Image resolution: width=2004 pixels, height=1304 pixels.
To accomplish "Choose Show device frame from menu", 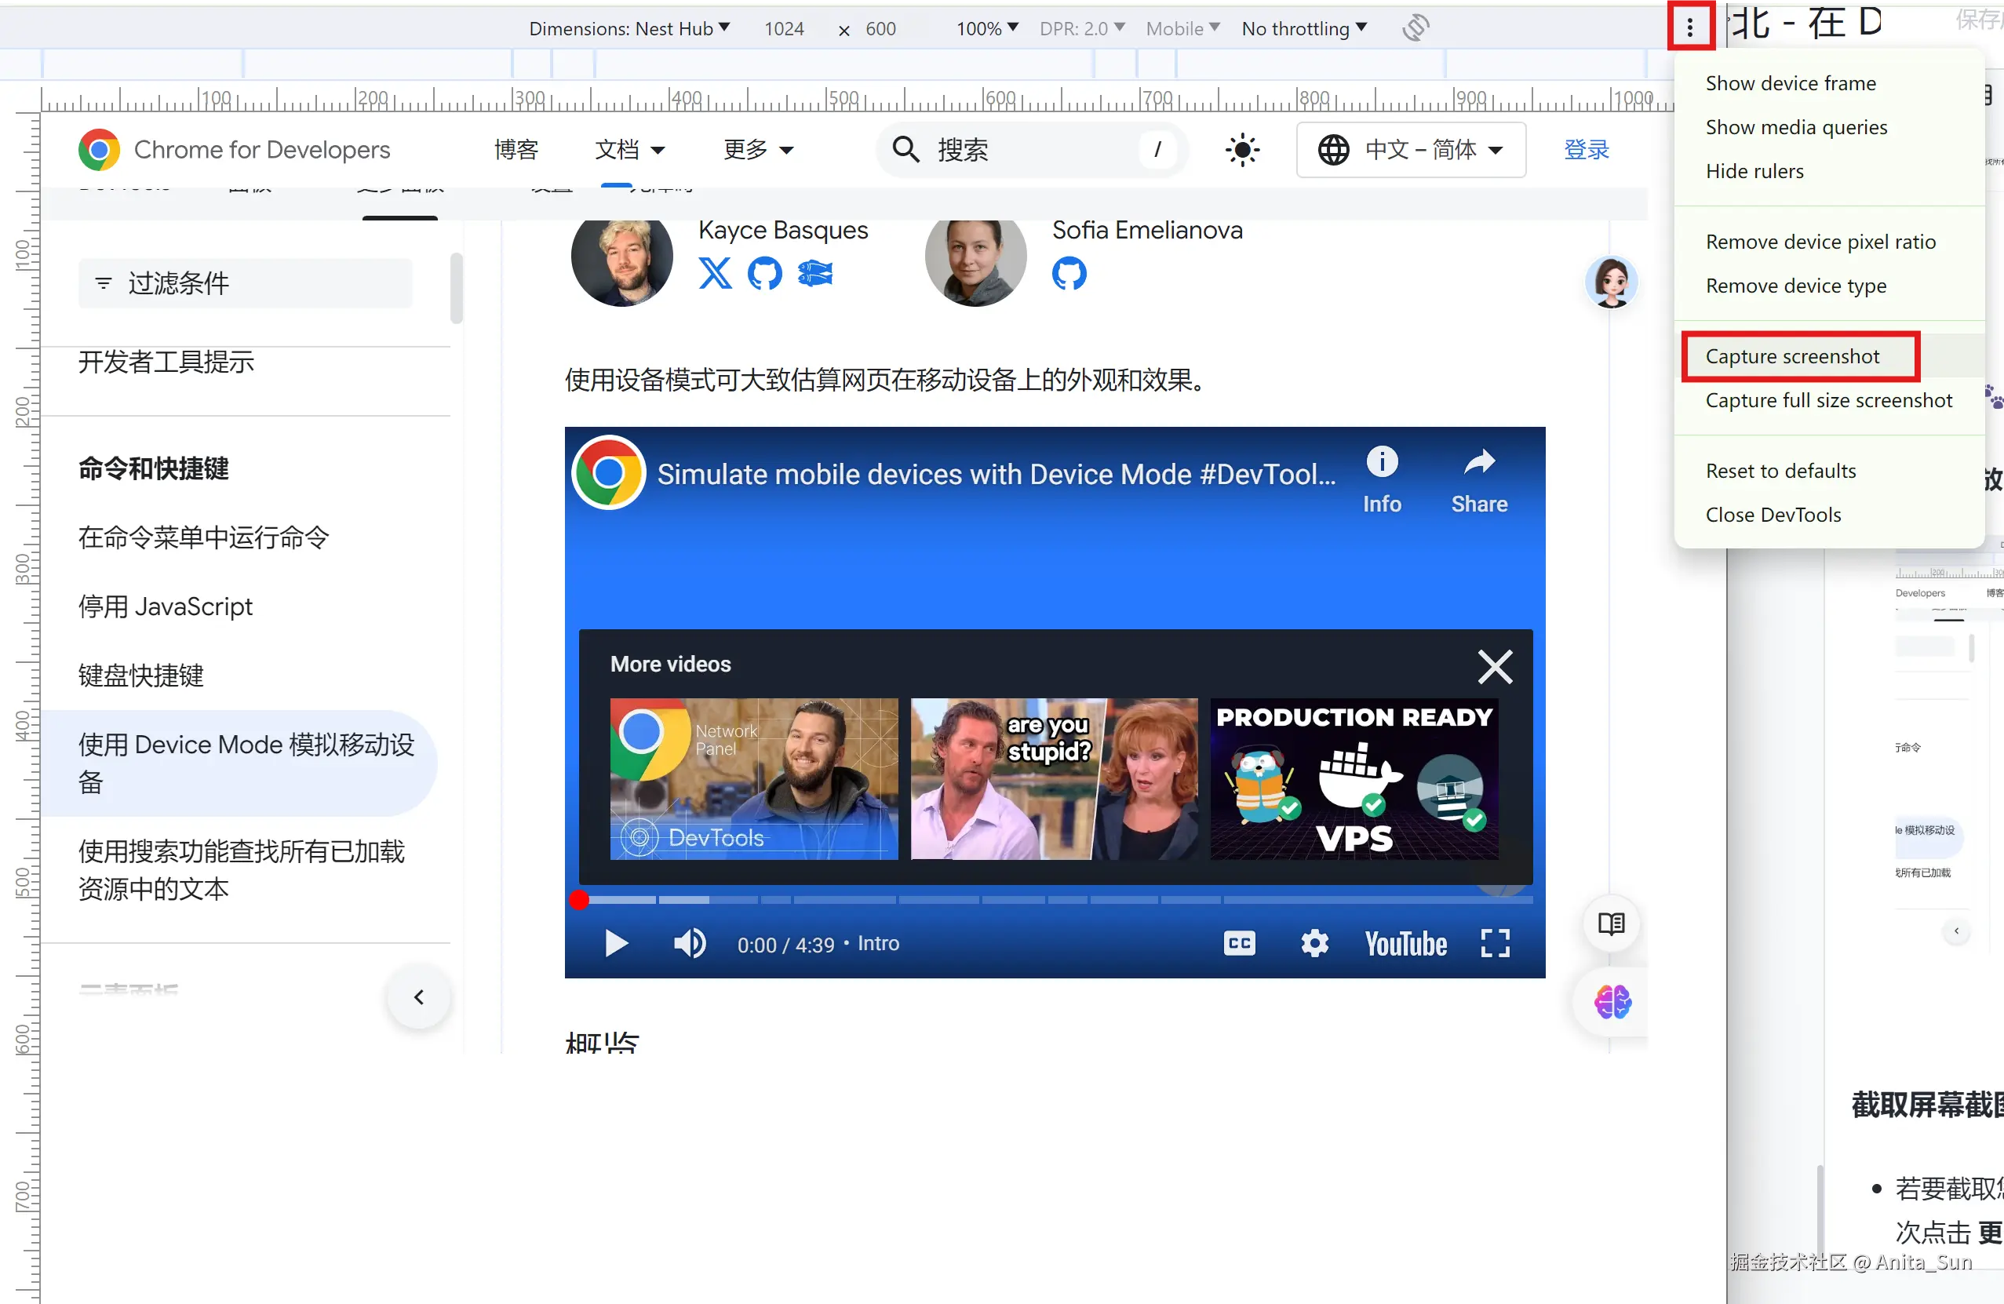I will point(1790,83).
